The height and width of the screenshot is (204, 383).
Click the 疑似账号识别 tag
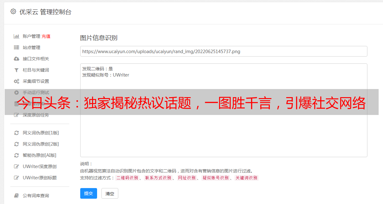(216, 178)
